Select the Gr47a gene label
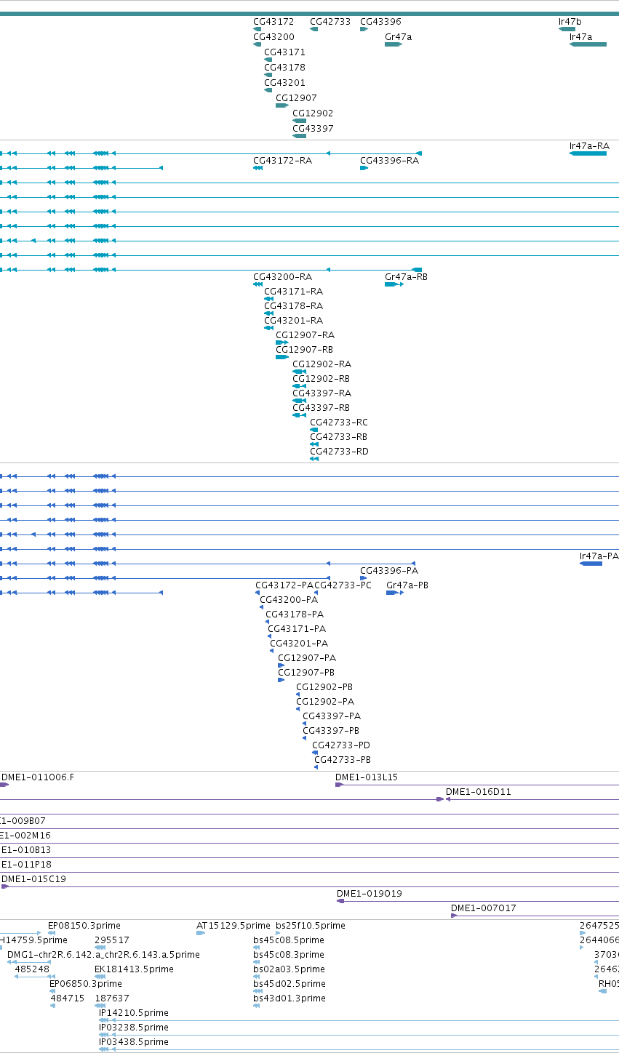619x1053 pixels. click(x=398, y=37)
